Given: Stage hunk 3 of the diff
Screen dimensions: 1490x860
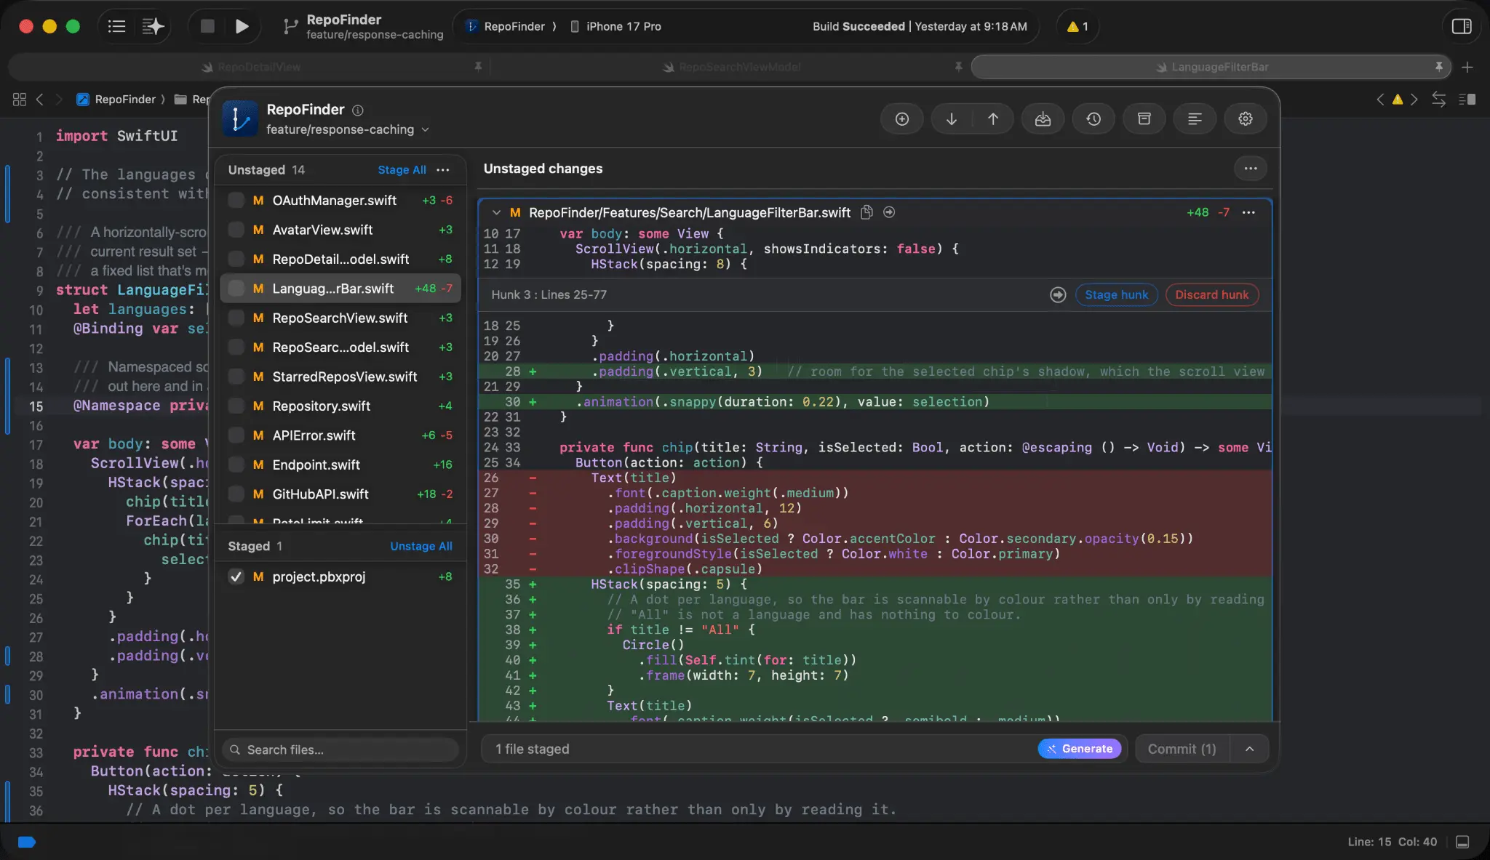Looking at the screenshot, I should click(1116, 295).
